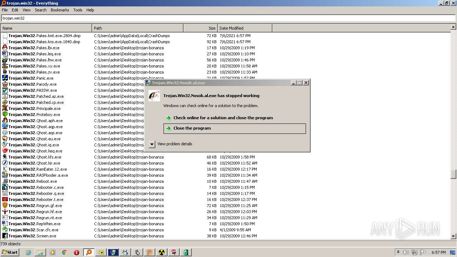The image size is (457, 257).
Task: Click 739 objects status bar text
Action: click(x=11, y=244)
